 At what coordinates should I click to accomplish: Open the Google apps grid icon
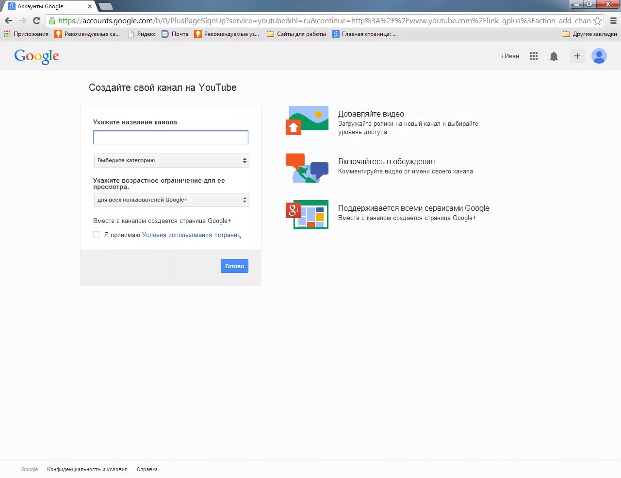[x=534, y=56]
